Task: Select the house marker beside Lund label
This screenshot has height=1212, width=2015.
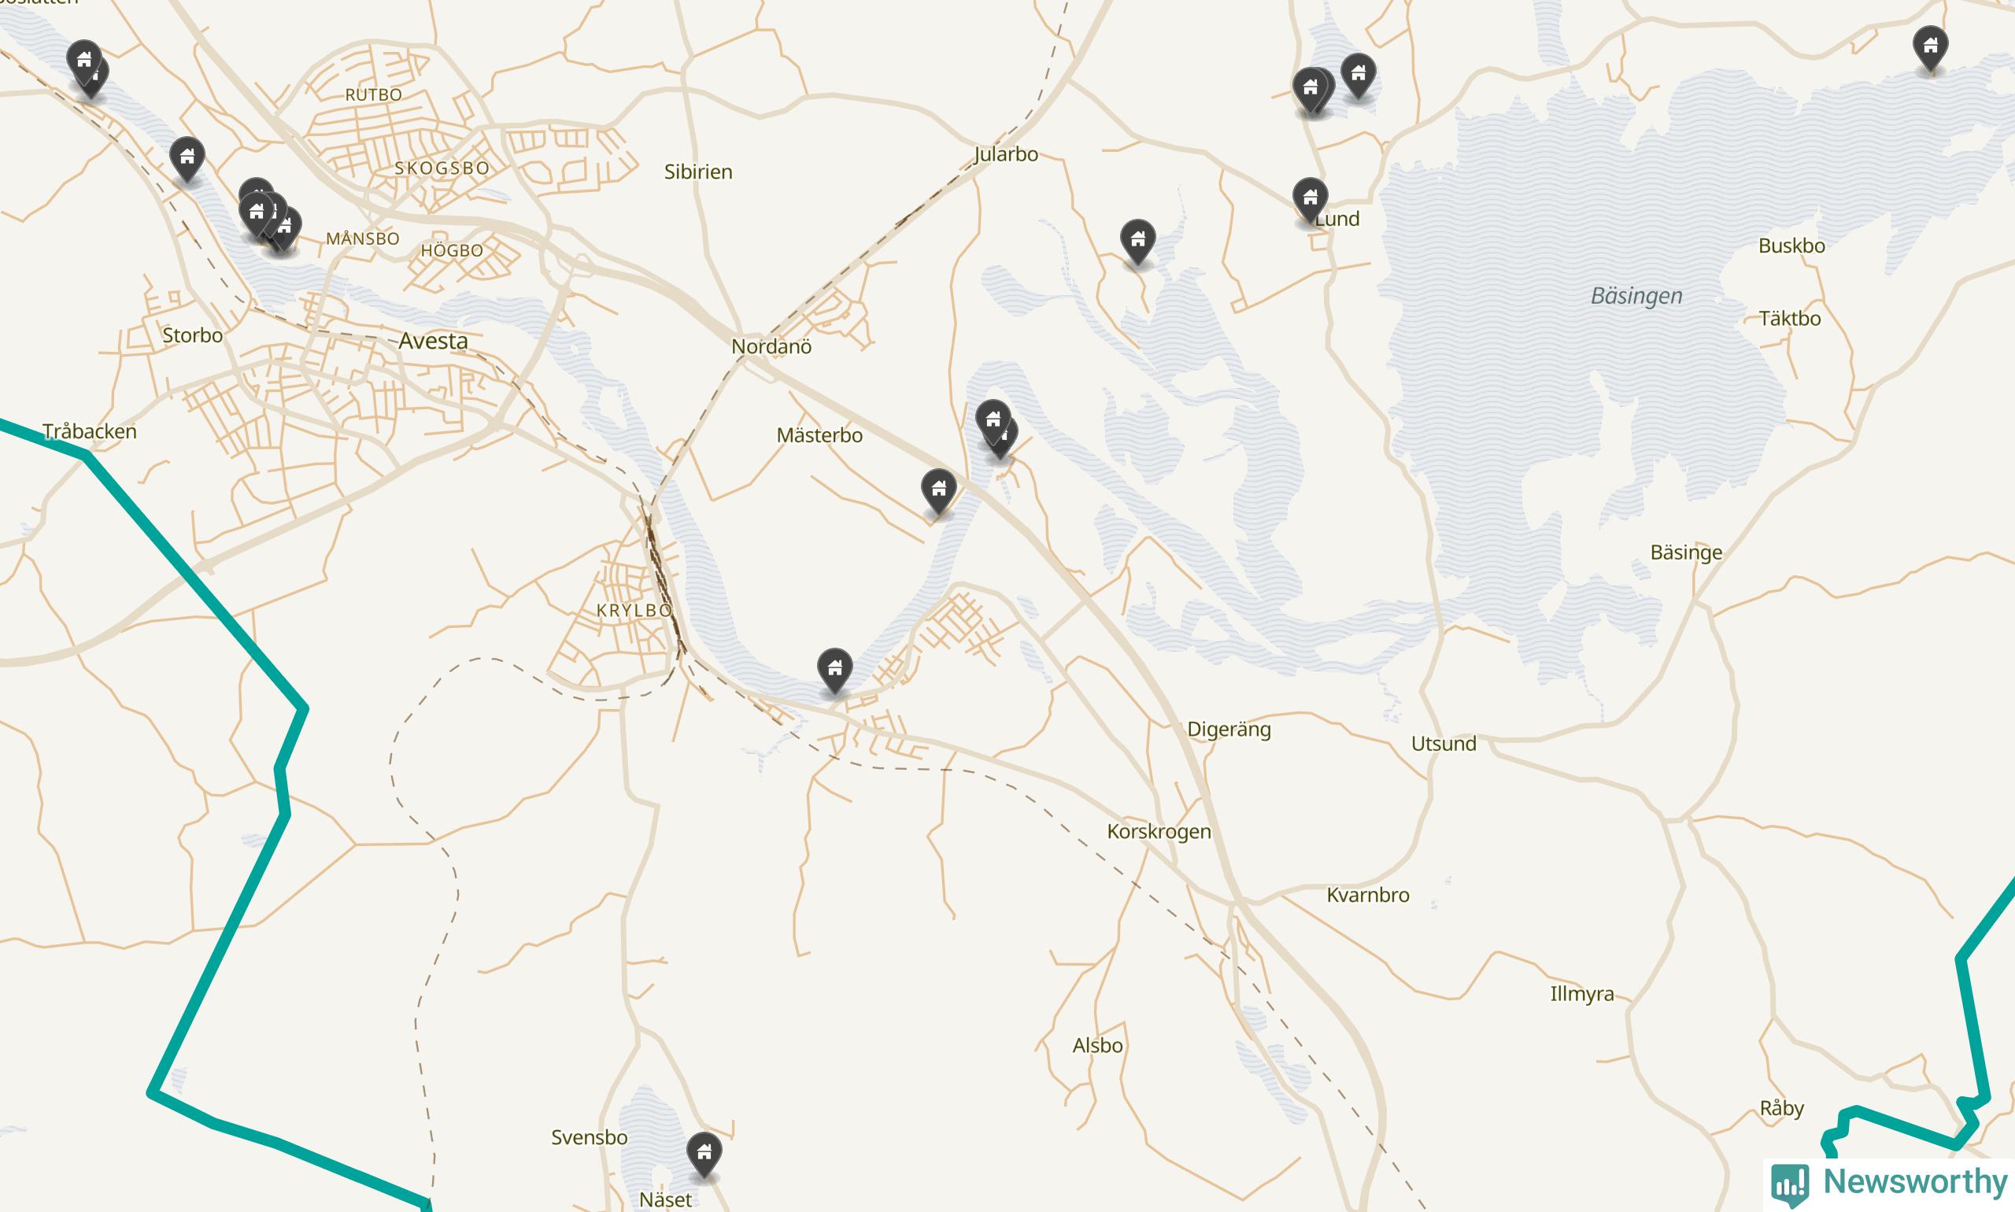Action: 1310,200
